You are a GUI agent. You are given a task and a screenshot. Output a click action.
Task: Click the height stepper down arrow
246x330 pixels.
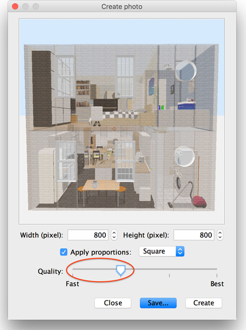click(220, 237)
